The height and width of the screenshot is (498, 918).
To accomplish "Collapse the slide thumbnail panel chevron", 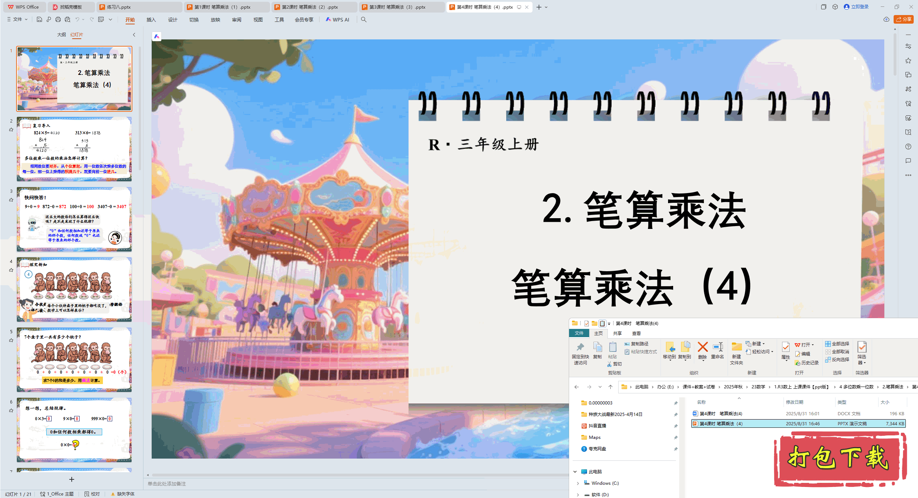I will point(134,35).
